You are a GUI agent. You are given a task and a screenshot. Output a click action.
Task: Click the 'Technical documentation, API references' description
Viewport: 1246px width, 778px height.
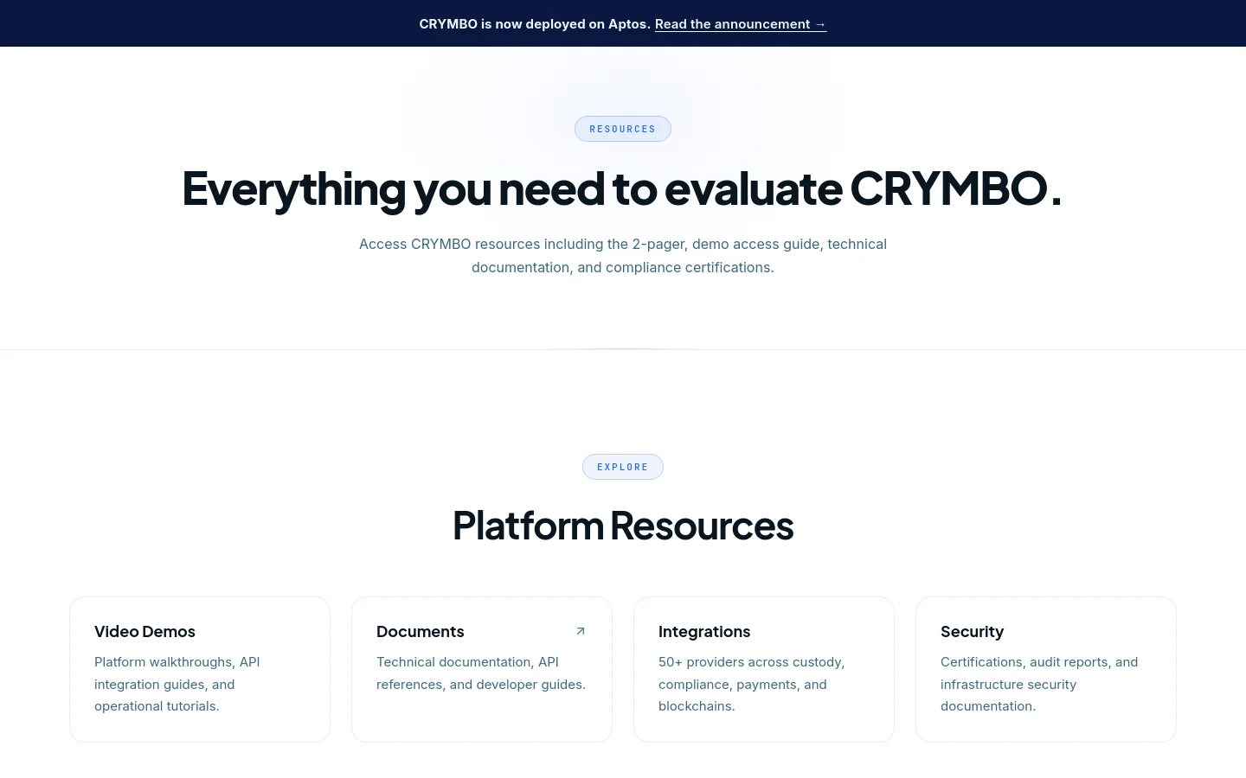(x=481, y=673)
